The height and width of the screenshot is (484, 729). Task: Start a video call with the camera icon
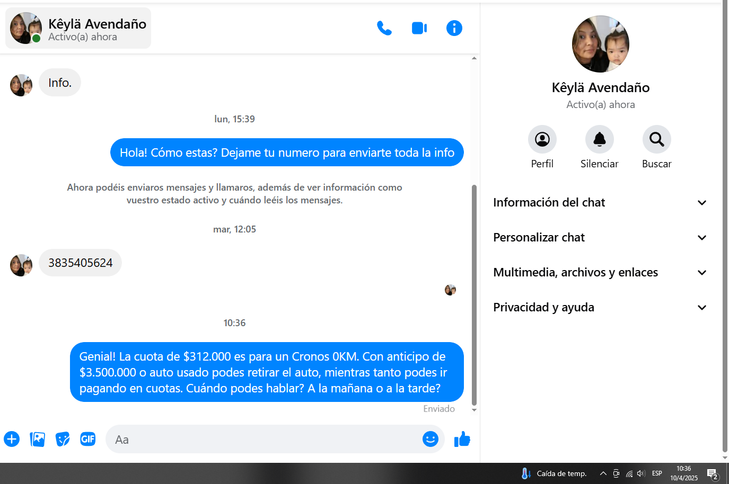419,28
